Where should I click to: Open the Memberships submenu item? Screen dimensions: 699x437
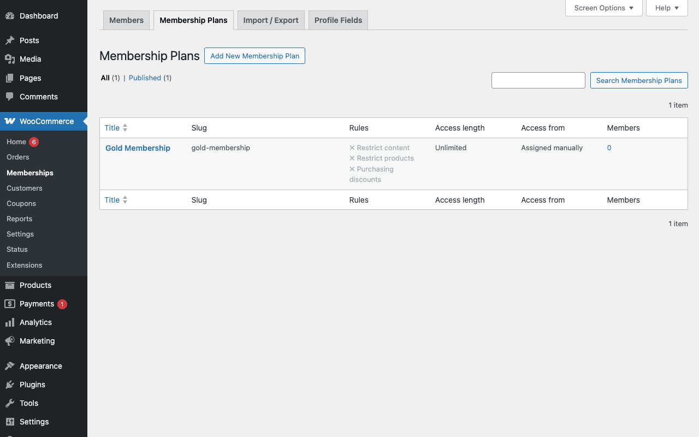click(30, 173)
